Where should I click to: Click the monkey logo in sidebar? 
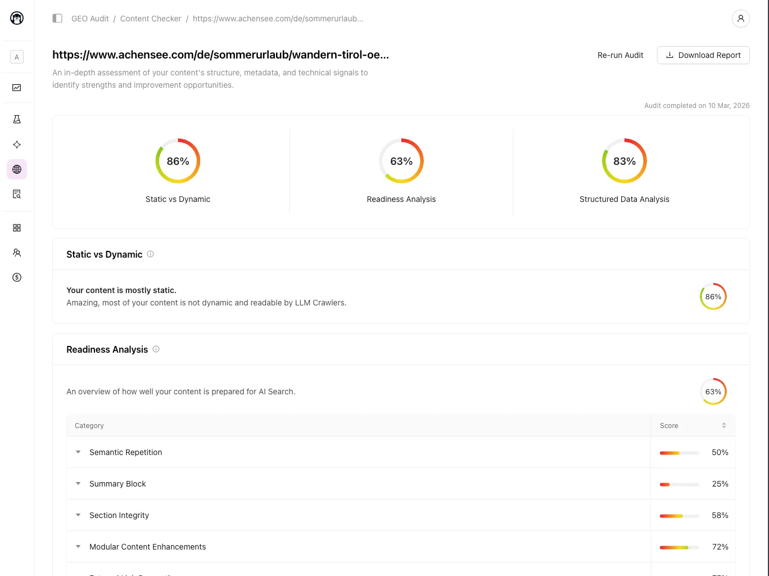click(x=17, y=19)
